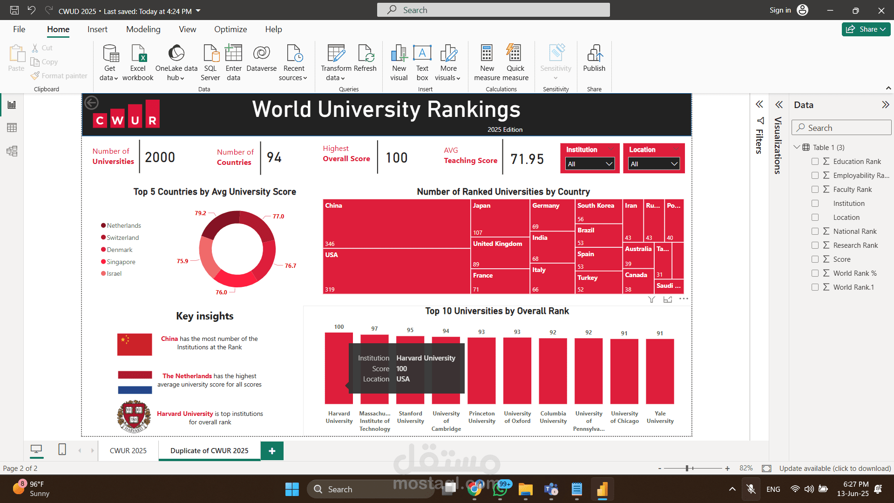The image size is (894, 503).
Task: Check the Research Rank field
Action: pos(815,245)
